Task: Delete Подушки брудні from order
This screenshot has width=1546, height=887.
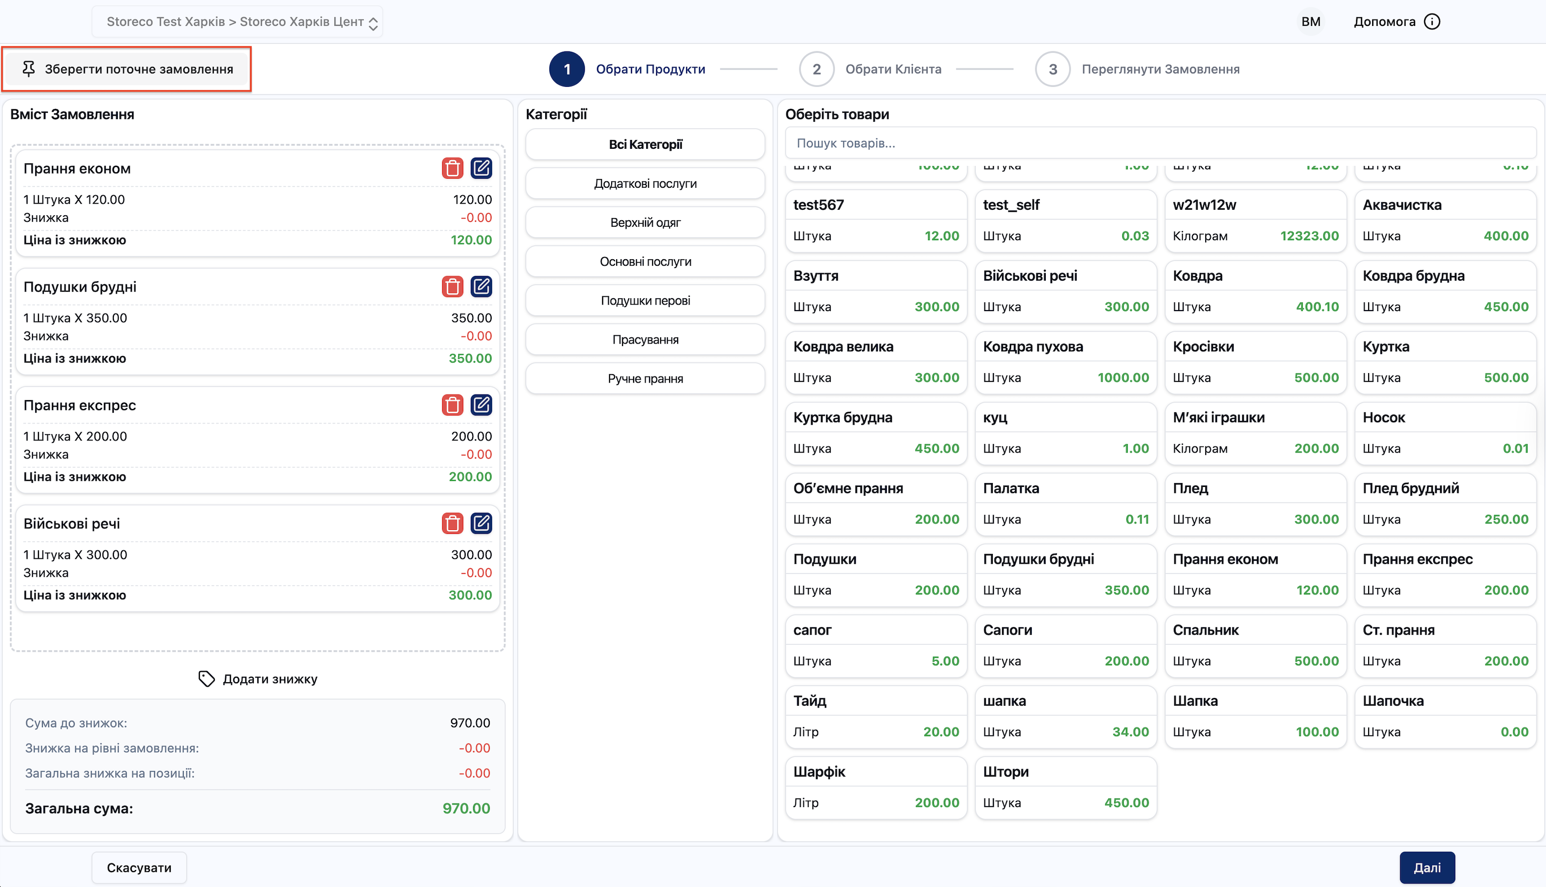Action: click(x=452, y=286)
